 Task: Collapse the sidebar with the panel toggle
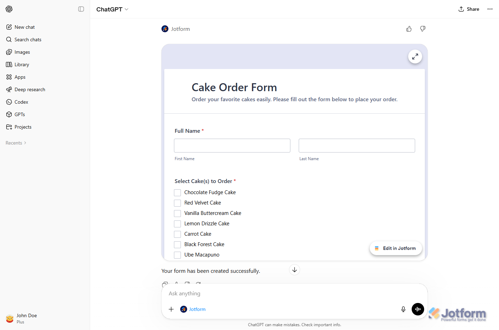(81, 9)
